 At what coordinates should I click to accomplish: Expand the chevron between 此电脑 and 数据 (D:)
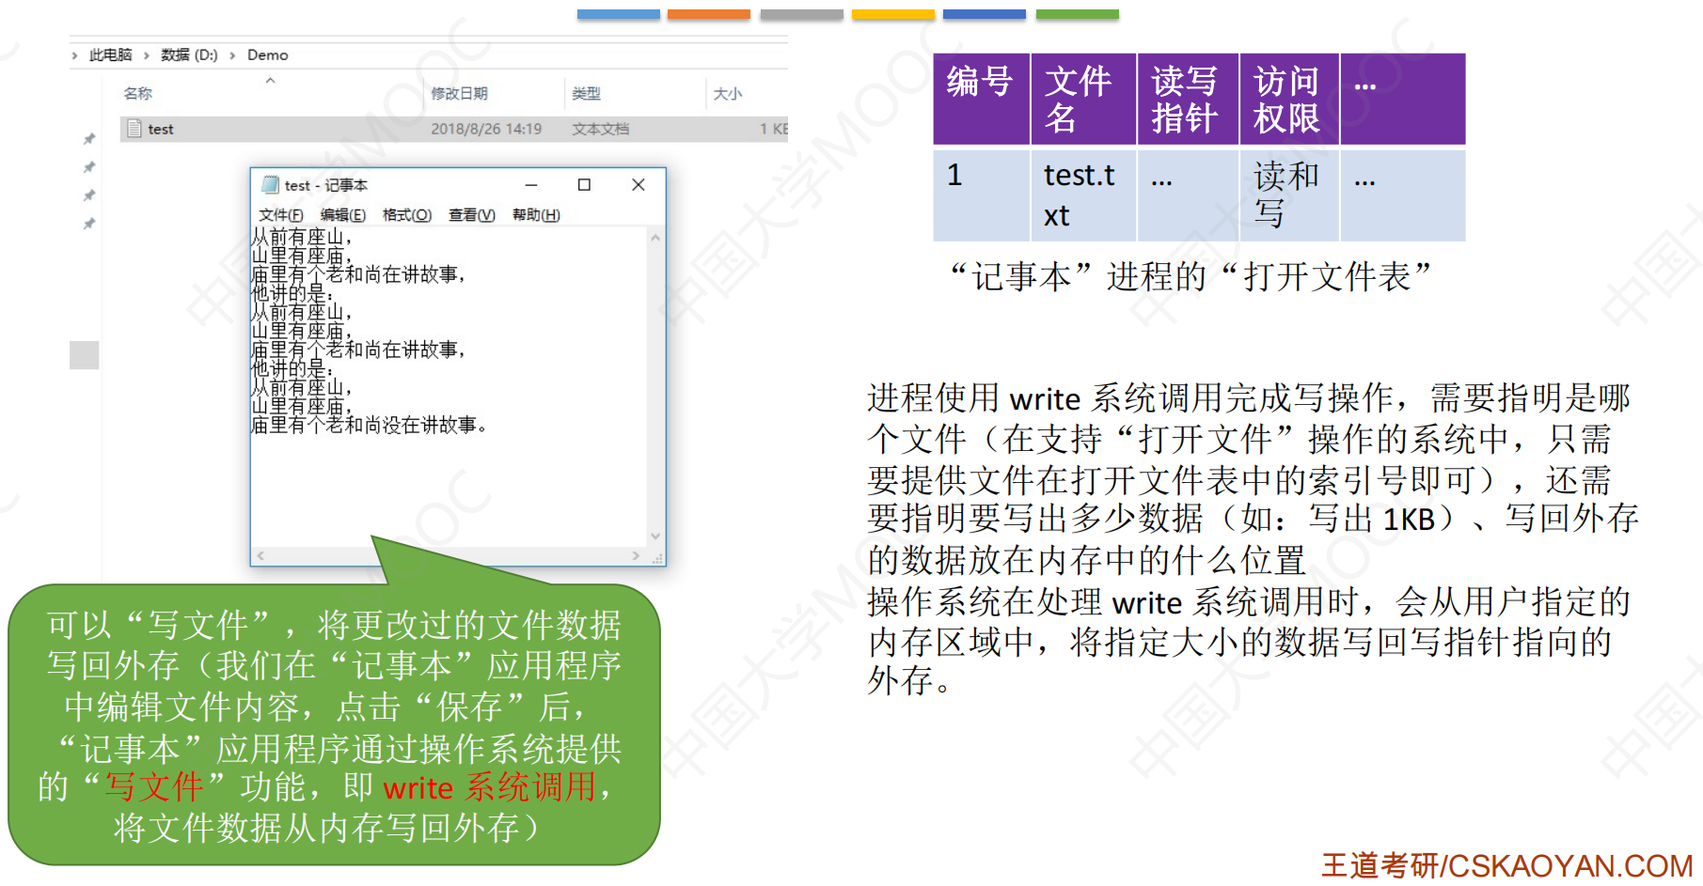click(147, 55)
